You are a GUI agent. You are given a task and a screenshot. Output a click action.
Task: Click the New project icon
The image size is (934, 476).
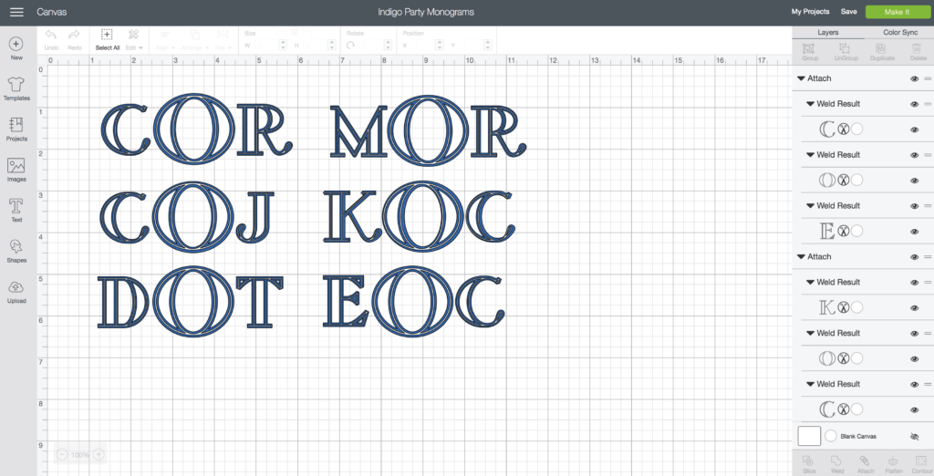click(16, 44)
